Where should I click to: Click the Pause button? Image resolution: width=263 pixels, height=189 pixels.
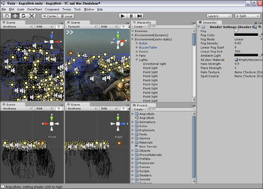click(131, 16)
